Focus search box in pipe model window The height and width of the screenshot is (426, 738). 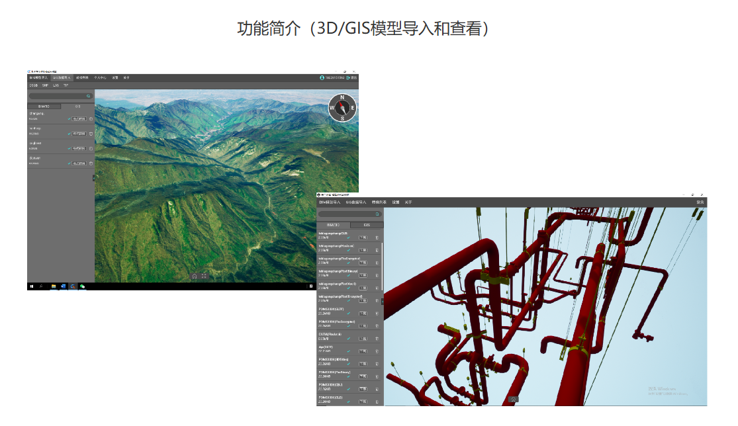pyautogui.click(x=349, y=214)
